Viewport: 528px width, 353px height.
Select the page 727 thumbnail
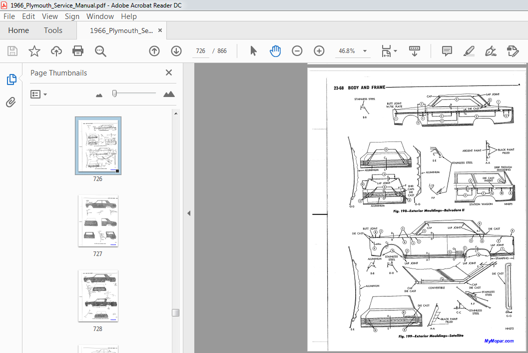98,221
